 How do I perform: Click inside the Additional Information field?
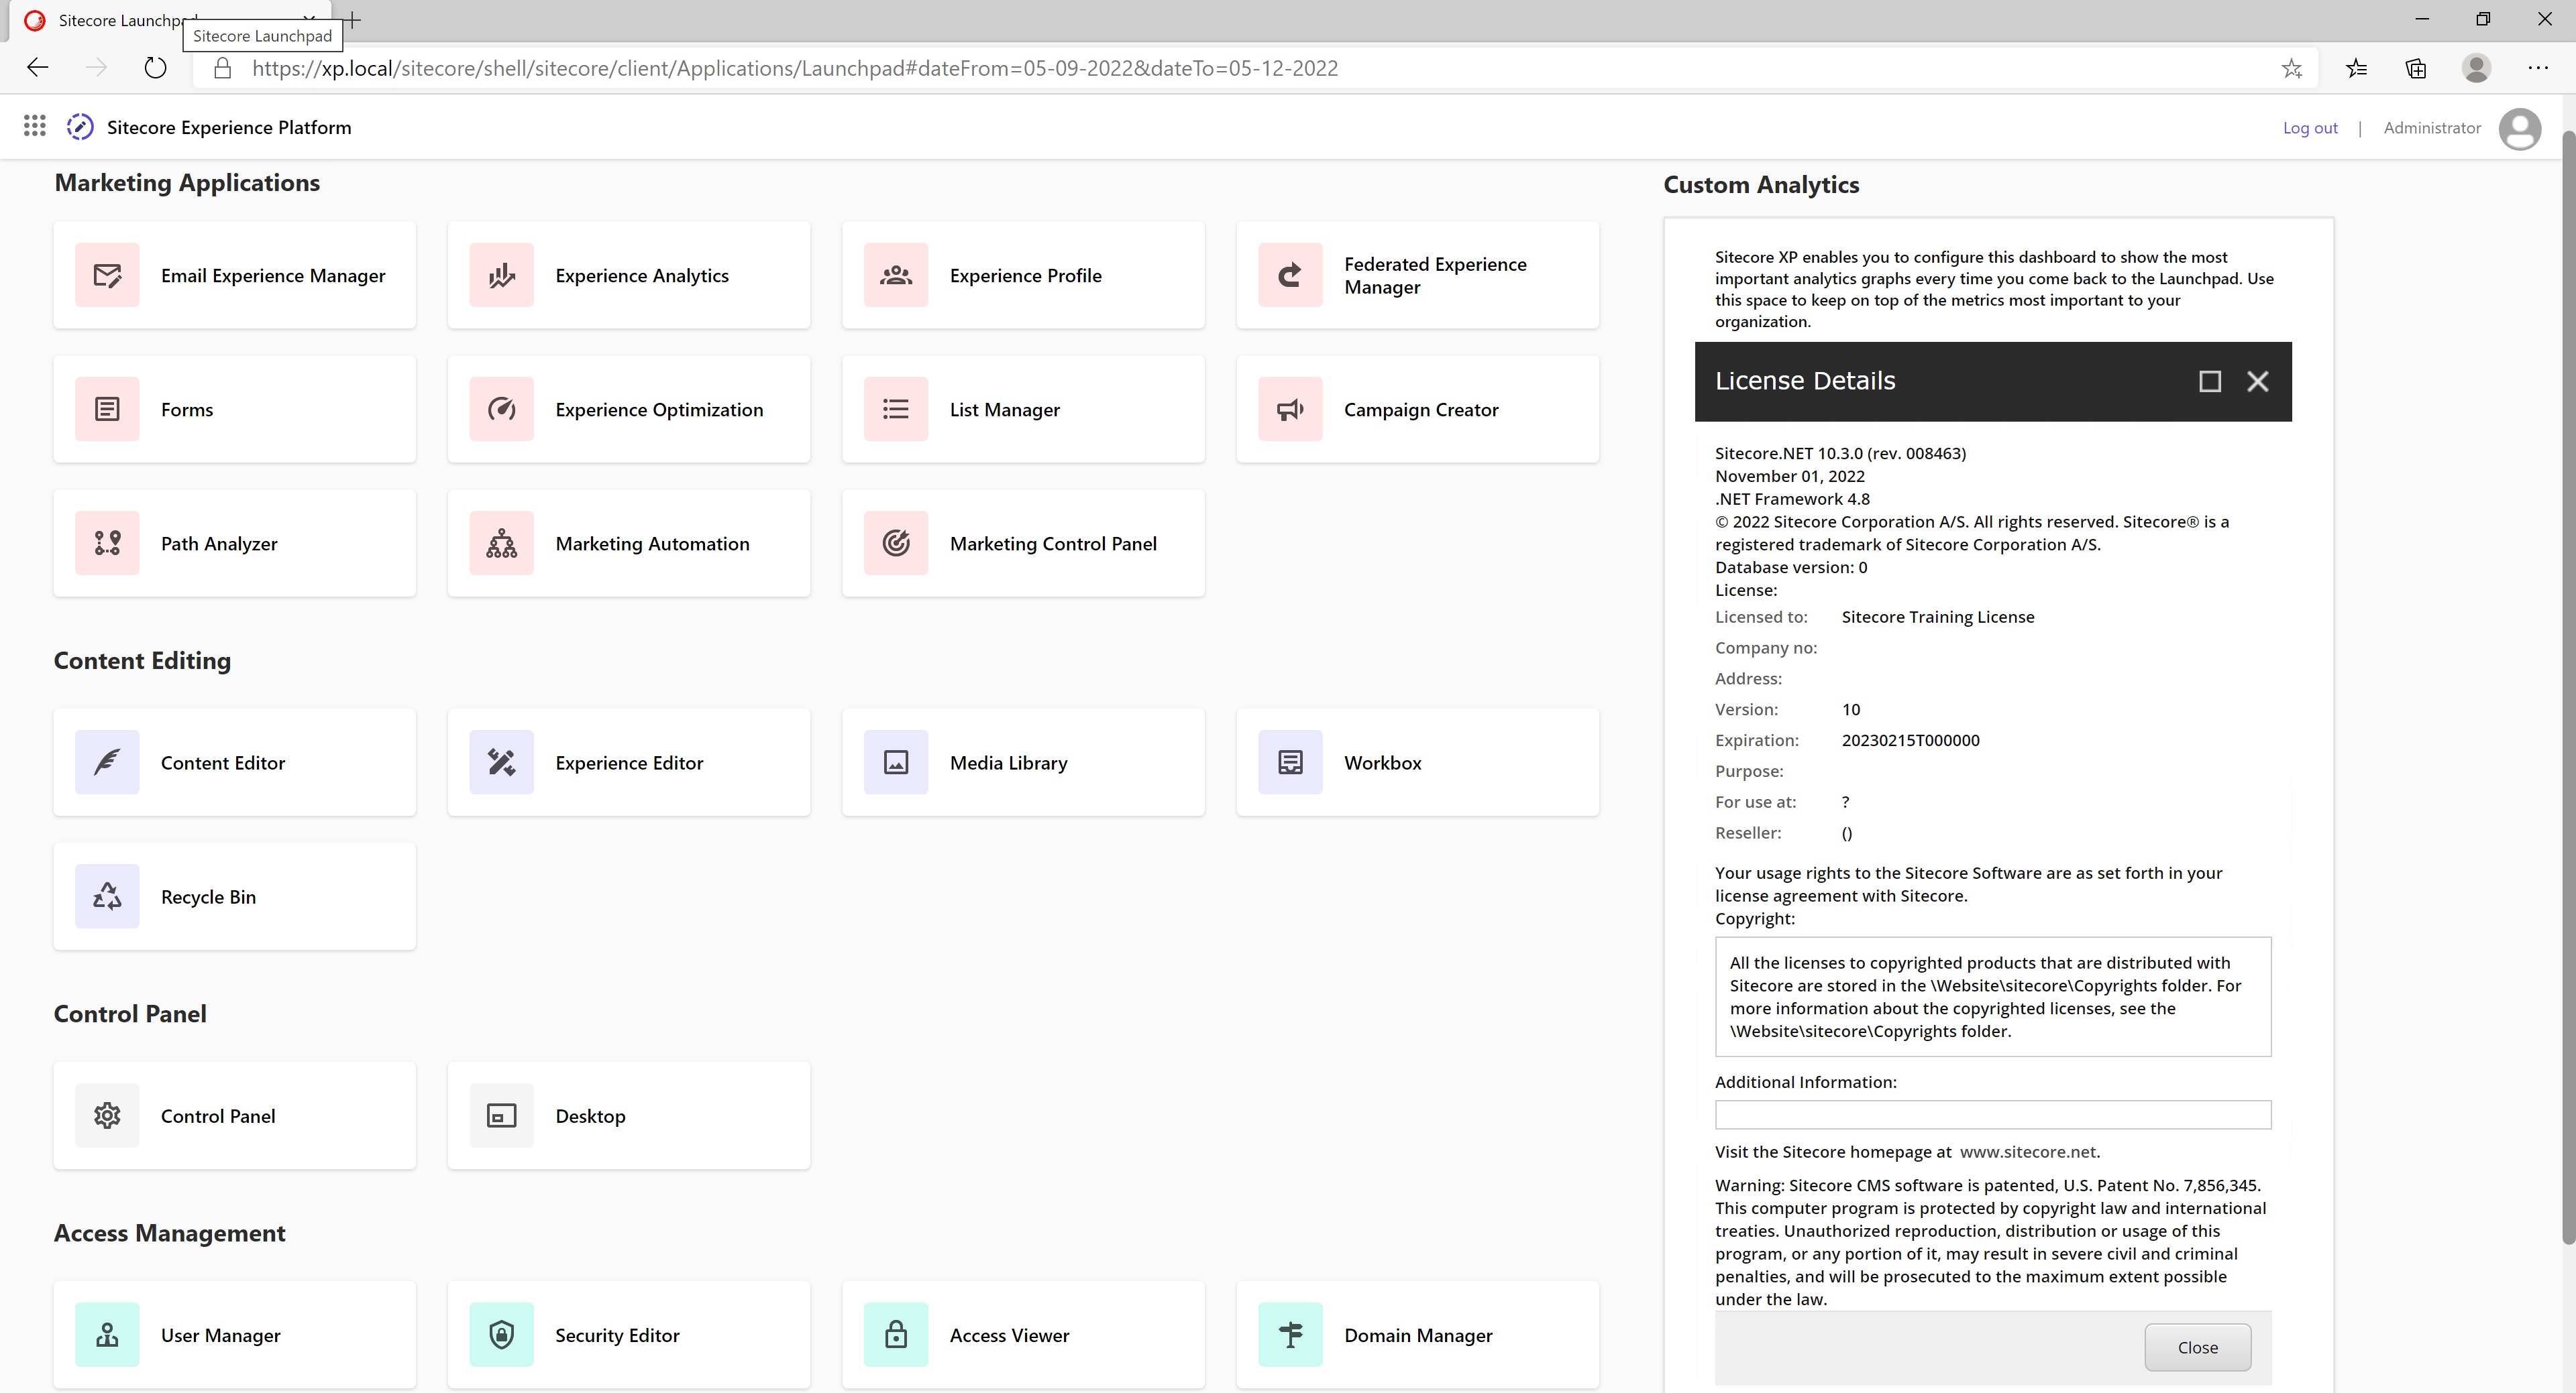coord(1992,1114)
